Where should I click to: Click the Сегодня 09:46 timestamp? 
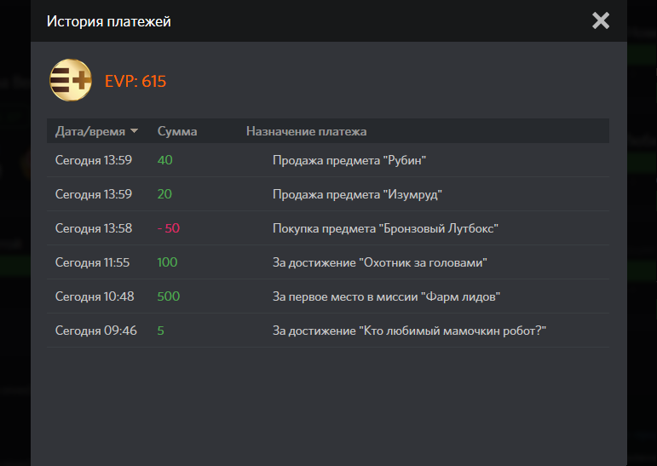click(95, 331)
